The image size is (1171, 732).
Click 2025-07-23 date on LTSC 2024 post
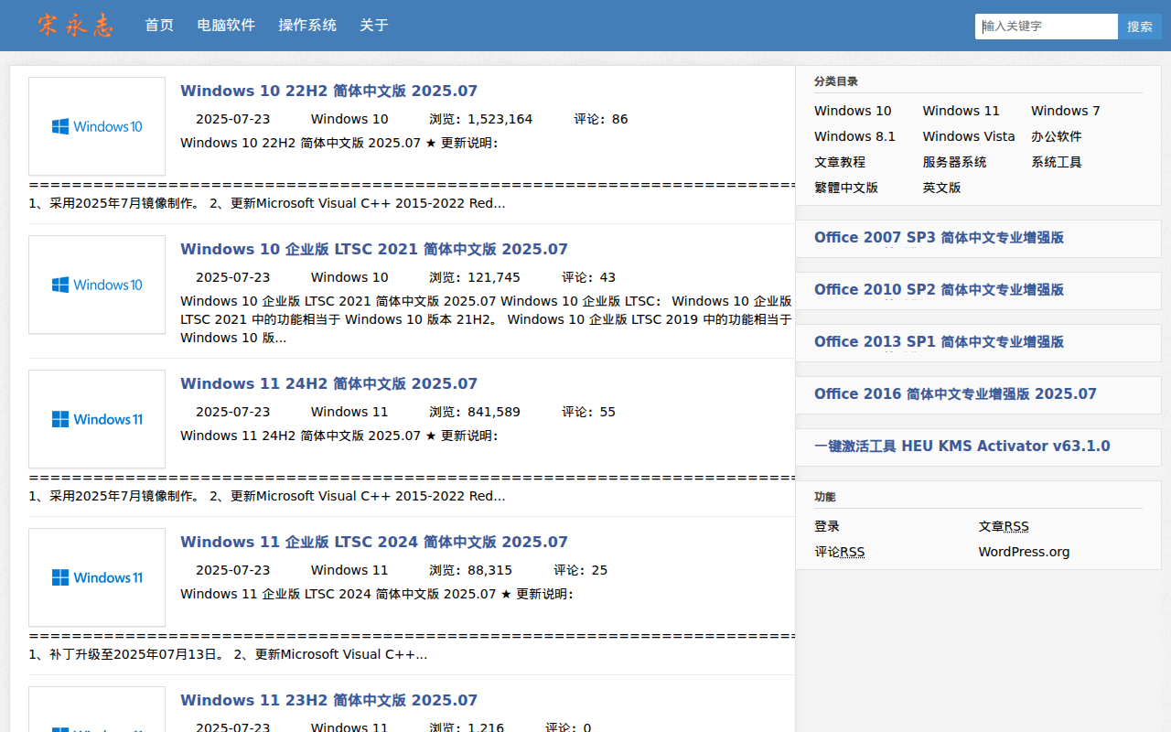[x=232, y=570]
